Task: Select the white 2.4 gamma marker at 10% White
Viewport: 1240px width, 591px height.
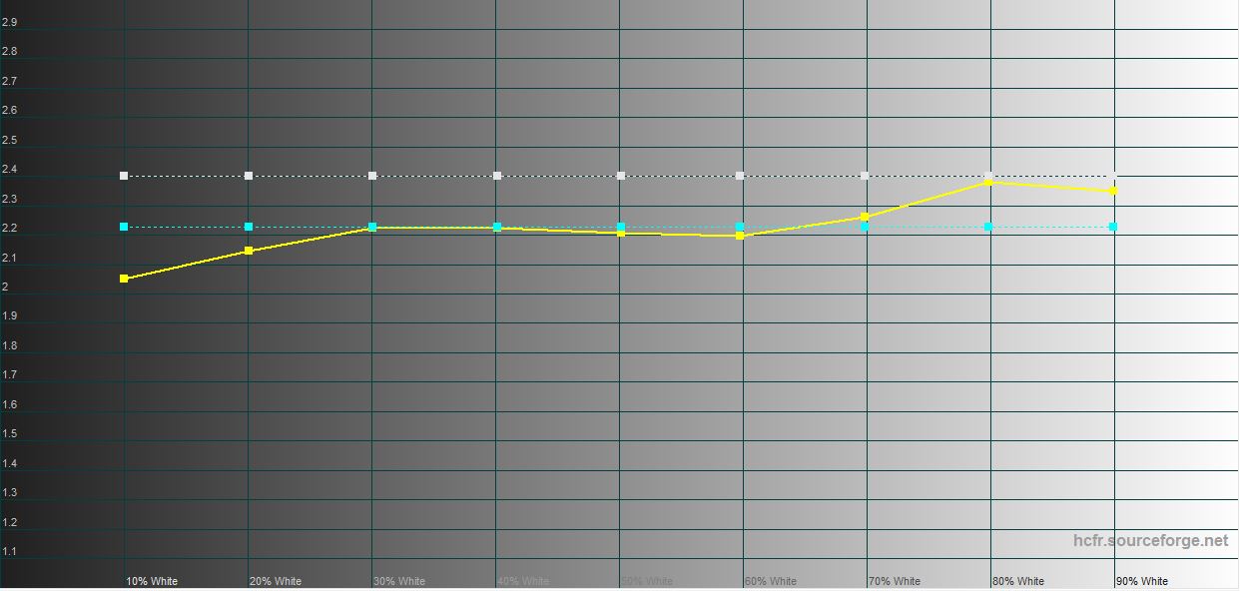Action: [124, 176]
